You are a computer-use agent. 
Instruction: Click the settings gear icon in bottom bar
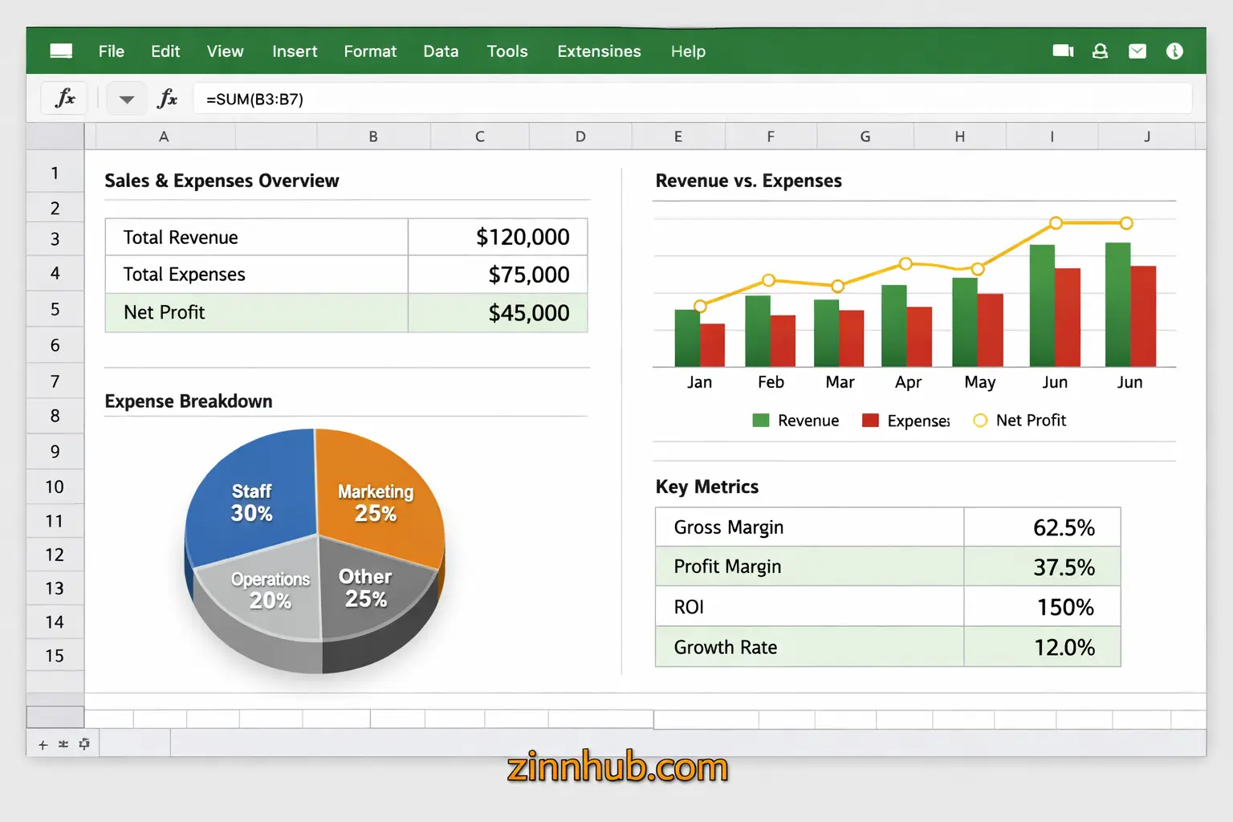84,744
